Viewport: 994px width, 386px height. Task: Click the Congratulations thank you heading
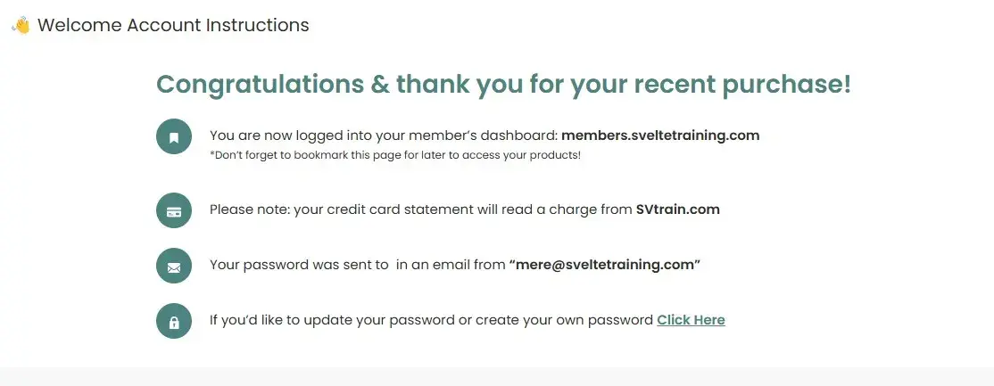coord(503,85)
